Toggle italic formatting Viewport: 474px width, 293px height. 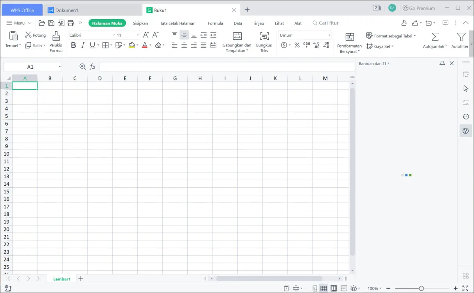[x=83, y=45]
